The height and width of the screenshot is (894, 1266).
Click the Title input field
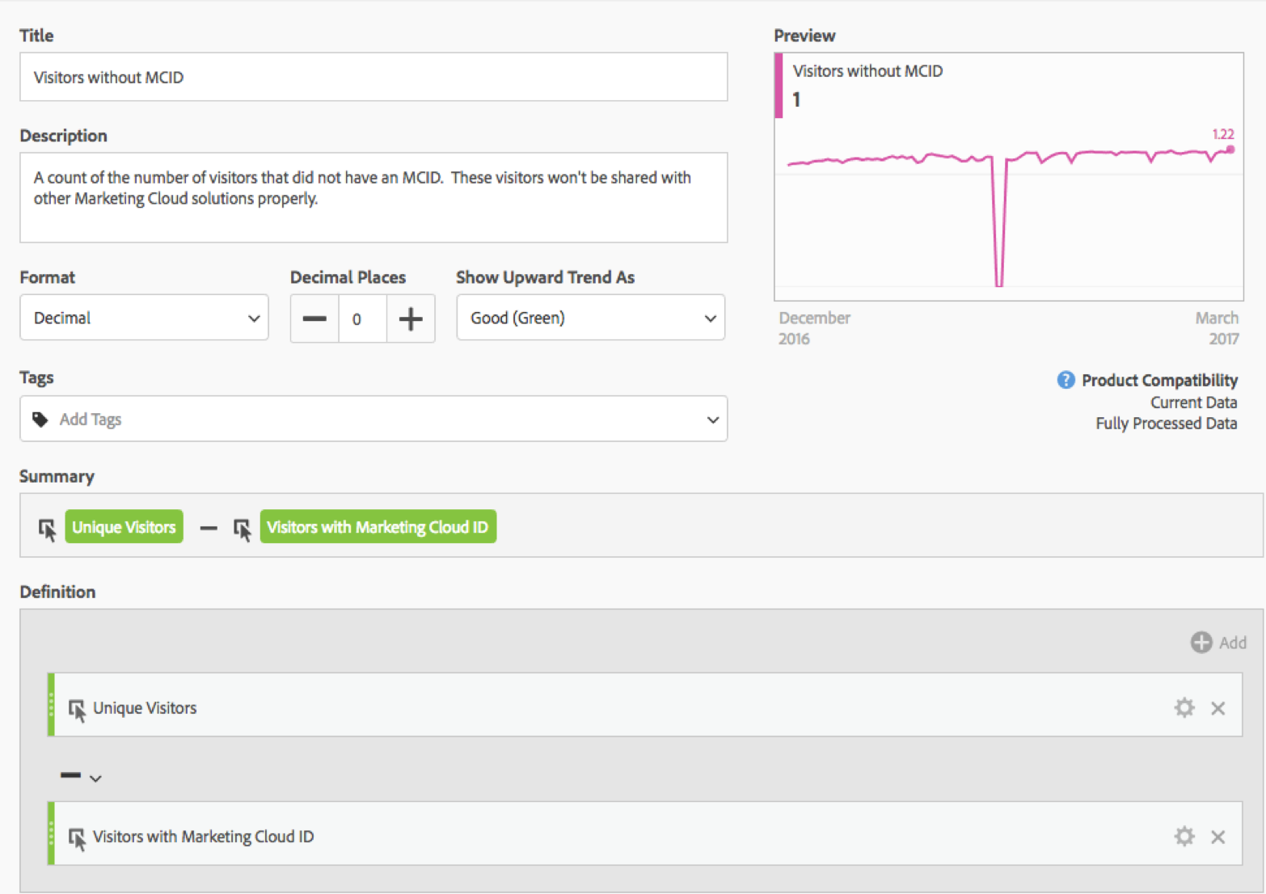[373, 78]
